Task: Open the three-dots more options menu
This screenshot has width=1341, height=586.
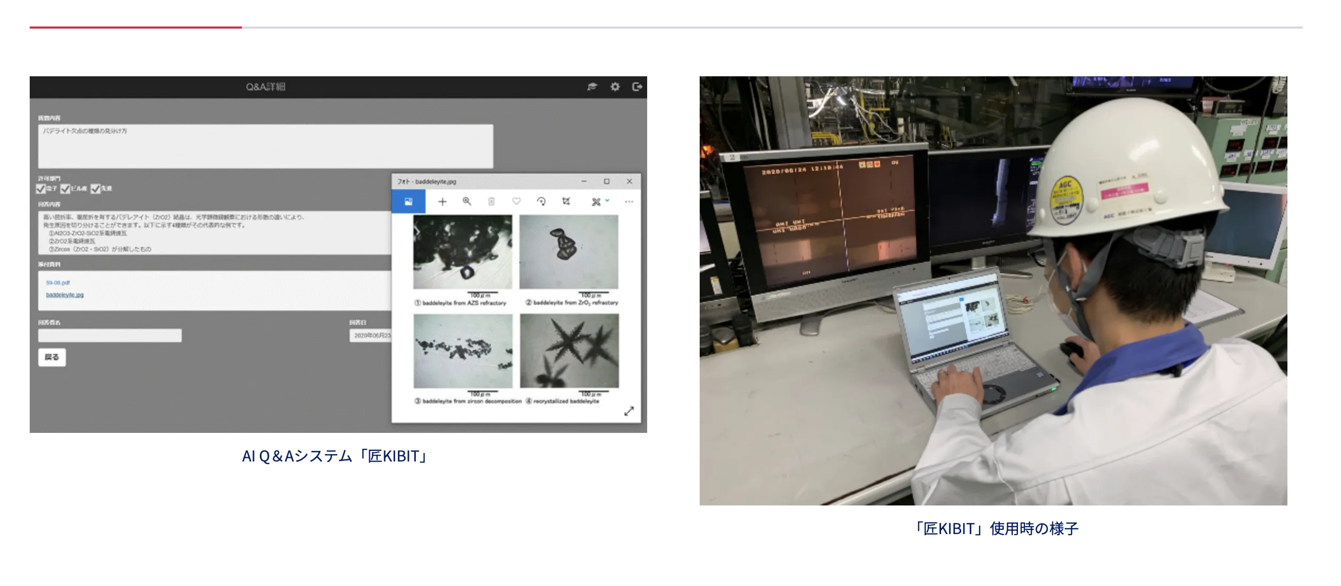Action: 629,201
